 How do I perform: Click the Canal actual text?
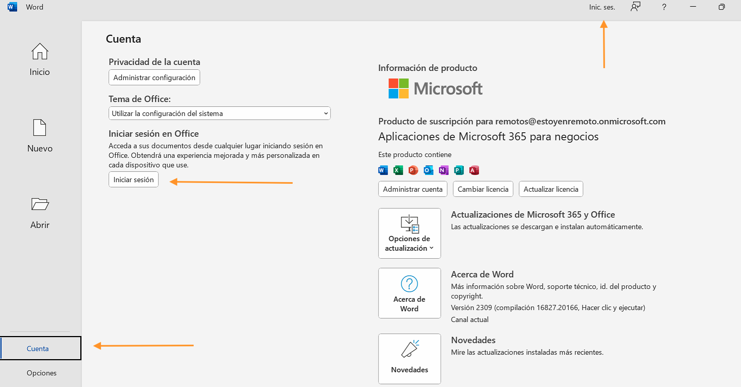tap(470, 319)
